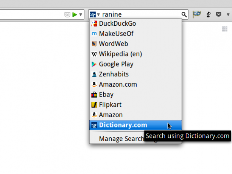Click the Flipkart yellow 'f' icon
Viewport: 232px width, 174px height.
[94, 105]
